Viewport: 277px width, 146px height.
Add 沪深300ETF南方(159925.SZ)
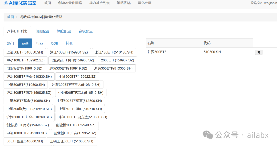(29, 93)
